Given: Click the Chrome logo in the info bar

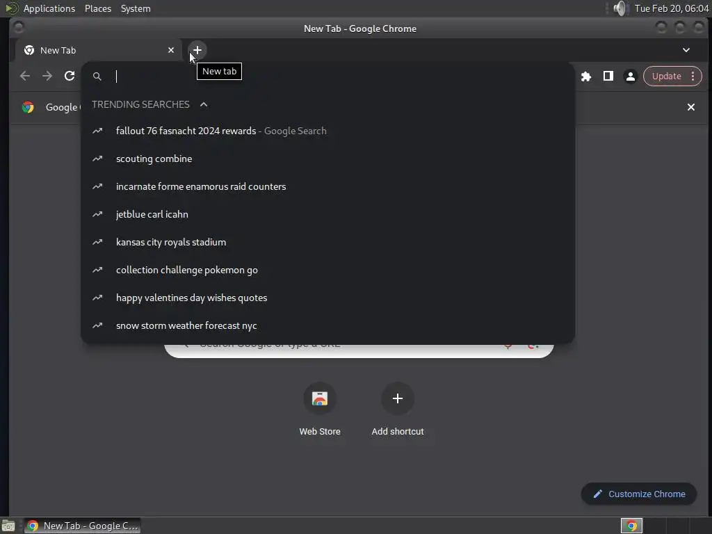Looking at the screenshot, I should click(28, 107).
